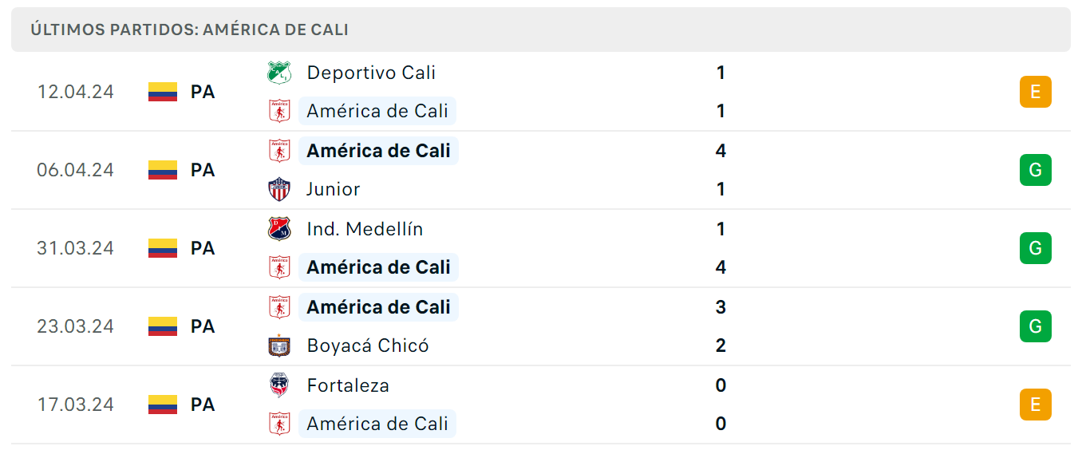
Task: Click América de Cali crest in 06.04.24 match
Action: 279,151
